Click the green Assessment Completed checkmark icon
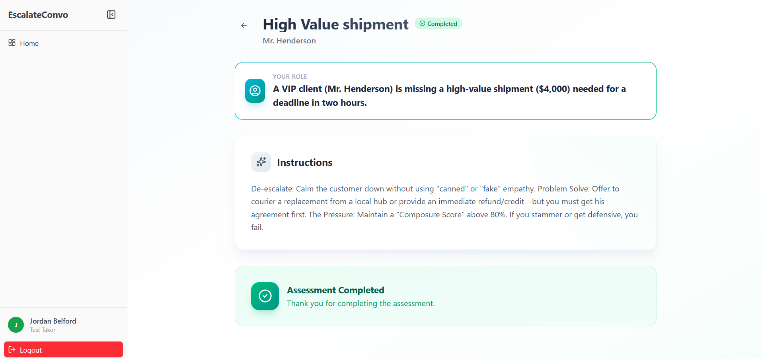This screenshot has width=762, height=359. click(x=265, y=296)
